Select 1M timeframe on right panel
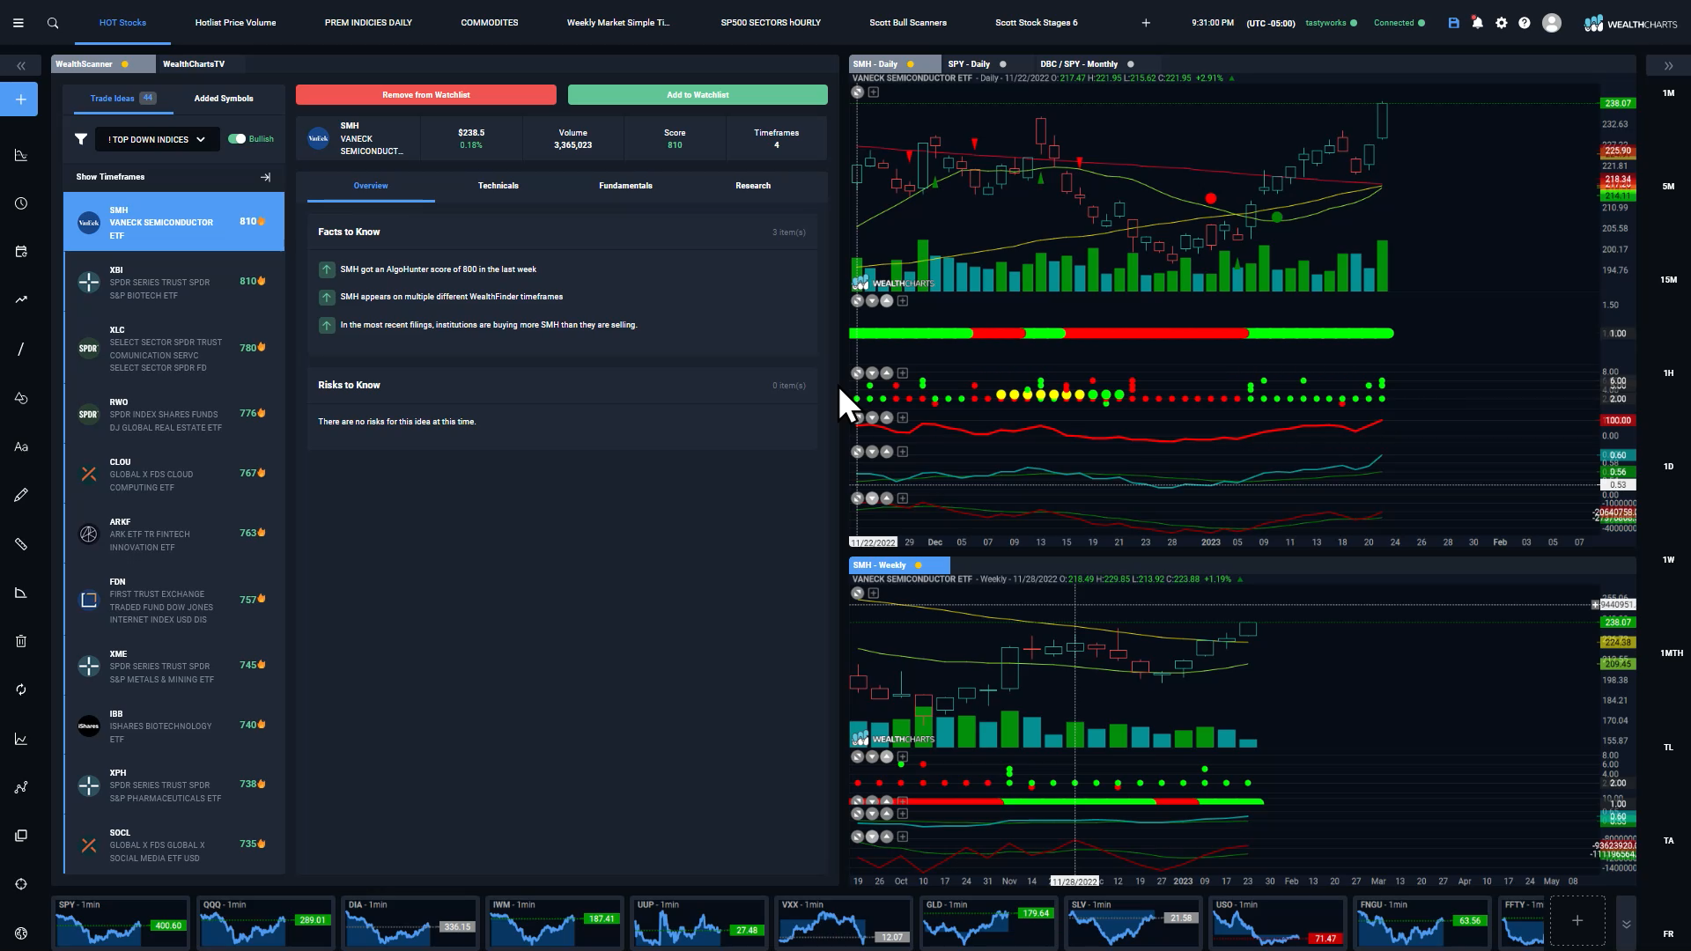 [x=1668, y=93]
